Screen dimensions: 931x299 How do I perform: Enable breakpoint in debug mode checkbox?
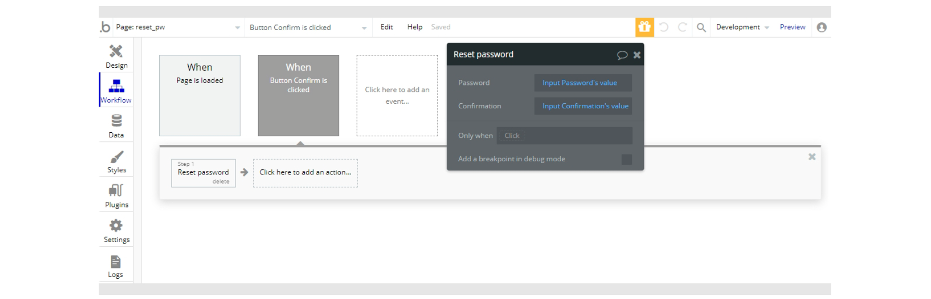tap(627, 159)
